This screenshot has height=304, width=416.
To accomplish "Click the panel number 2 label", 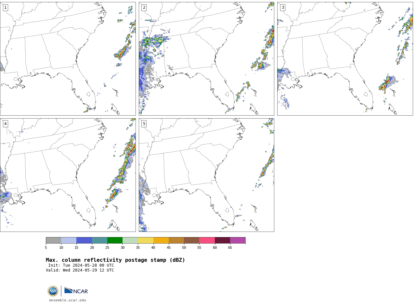I will tap(144, 7).
